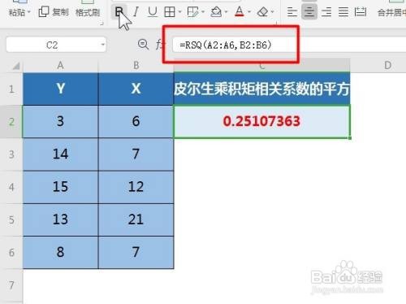Click cell A6 with value 8
This screenshot has width=406, height=304.
coord(61,253)
